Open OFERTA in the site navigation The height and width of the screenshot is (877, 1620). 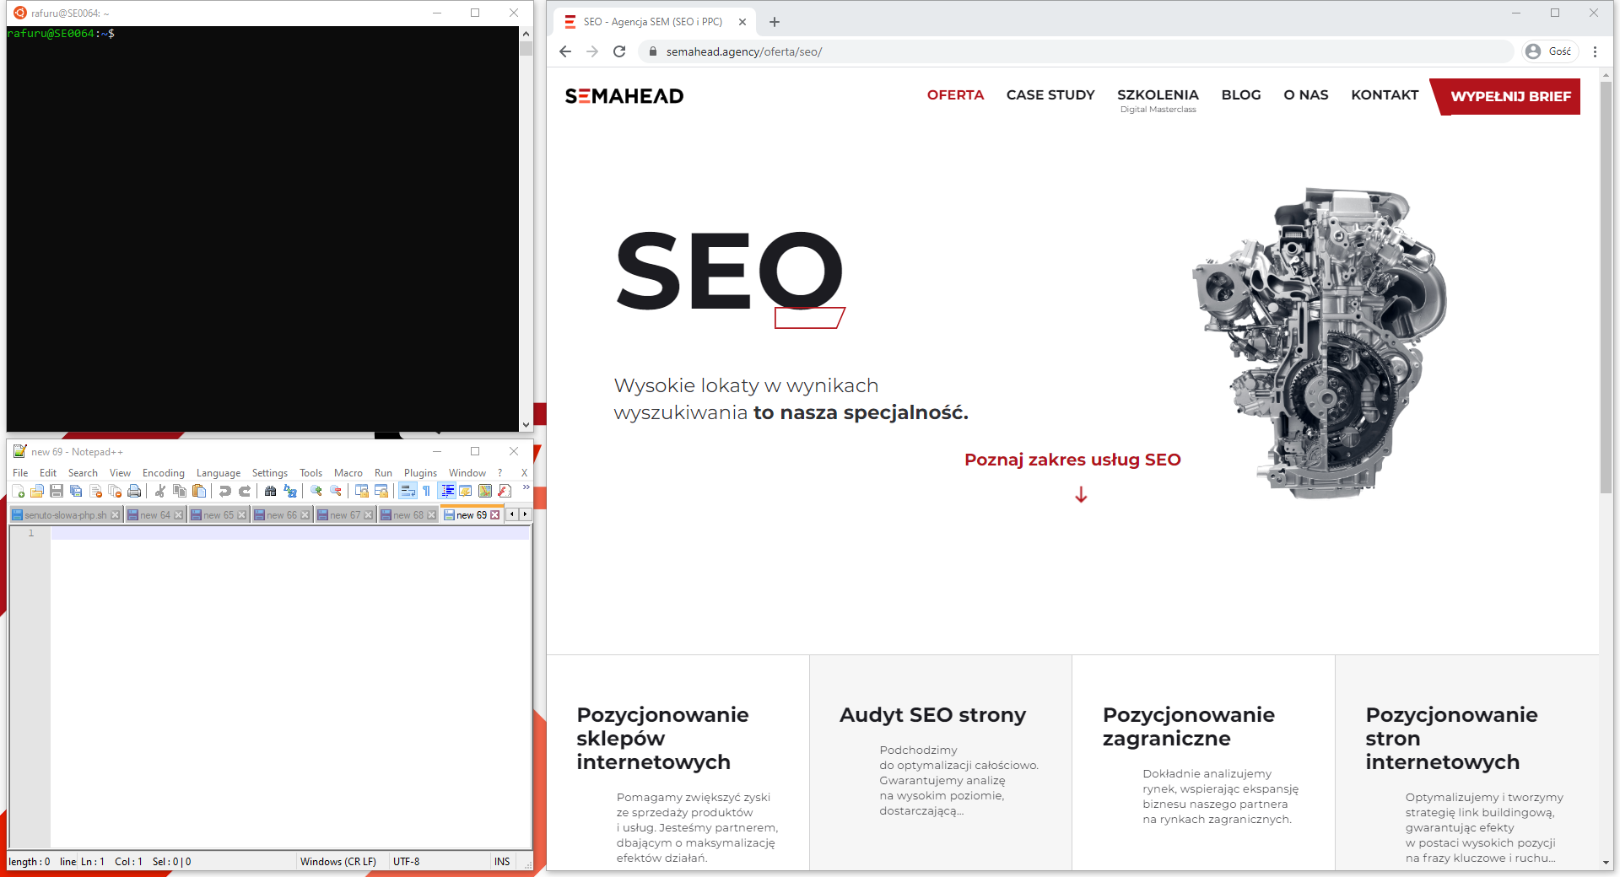[x=955, y=95]
